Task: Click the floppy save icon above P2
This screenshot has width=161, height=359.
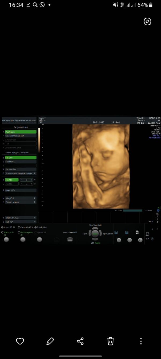Action: coord(127,232)
